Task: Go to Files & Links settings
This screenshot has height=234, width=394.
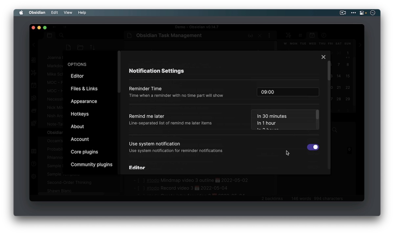Action: point(84,88)
